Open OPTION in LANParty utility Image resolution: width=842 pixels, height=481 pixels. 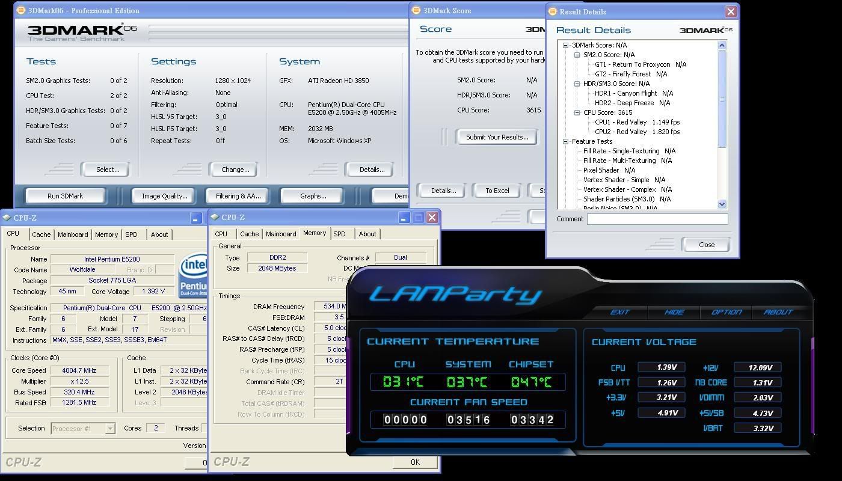(726, 312)
